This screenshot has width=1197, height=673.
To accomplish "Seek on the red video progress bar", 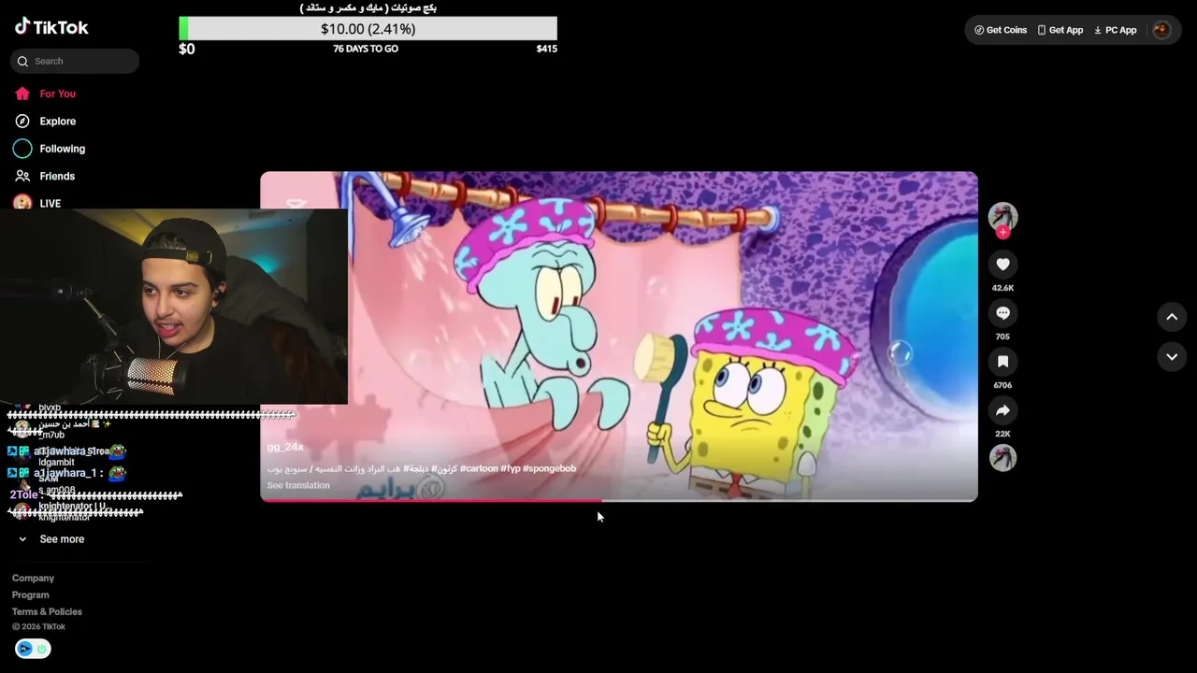I will [619, 501].
